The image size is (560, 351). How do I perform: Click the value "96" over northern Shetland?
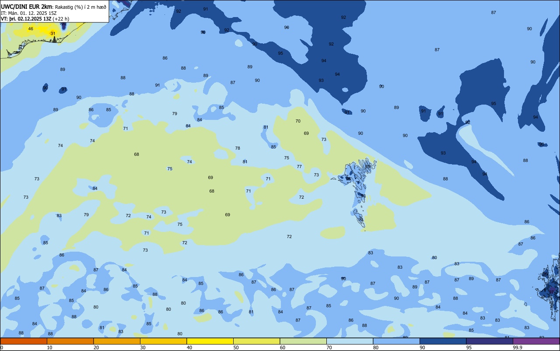point(545,274)
